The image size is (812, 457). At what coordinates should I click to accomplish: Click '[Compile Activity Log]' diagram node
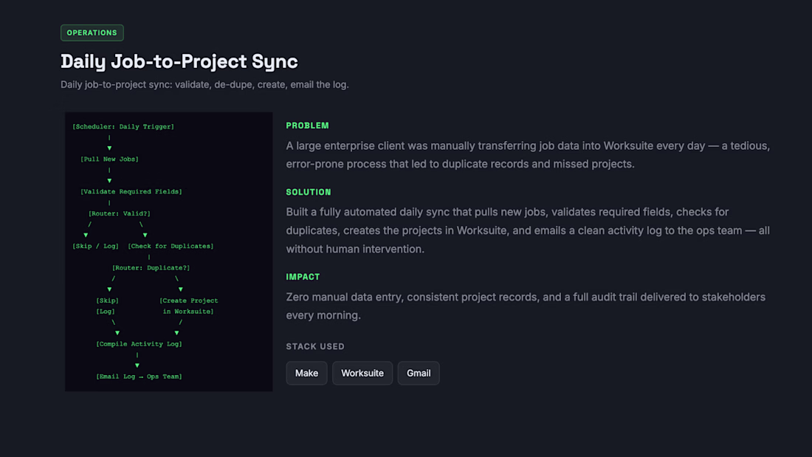[x=139, y=344]
